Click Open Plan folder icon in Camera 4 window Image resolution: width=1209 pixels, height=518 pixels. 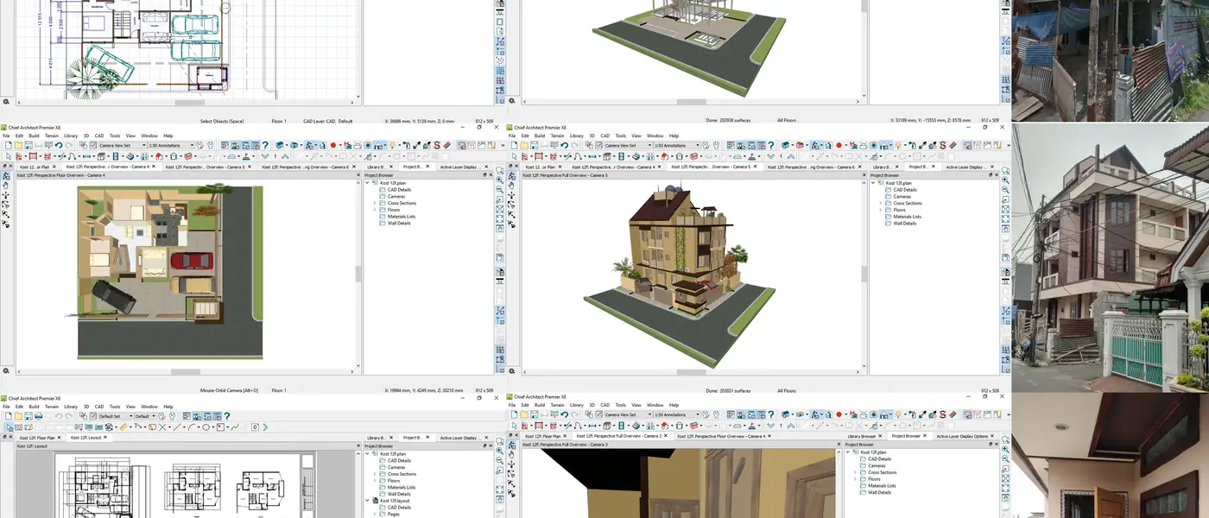(x=18, y=145)
